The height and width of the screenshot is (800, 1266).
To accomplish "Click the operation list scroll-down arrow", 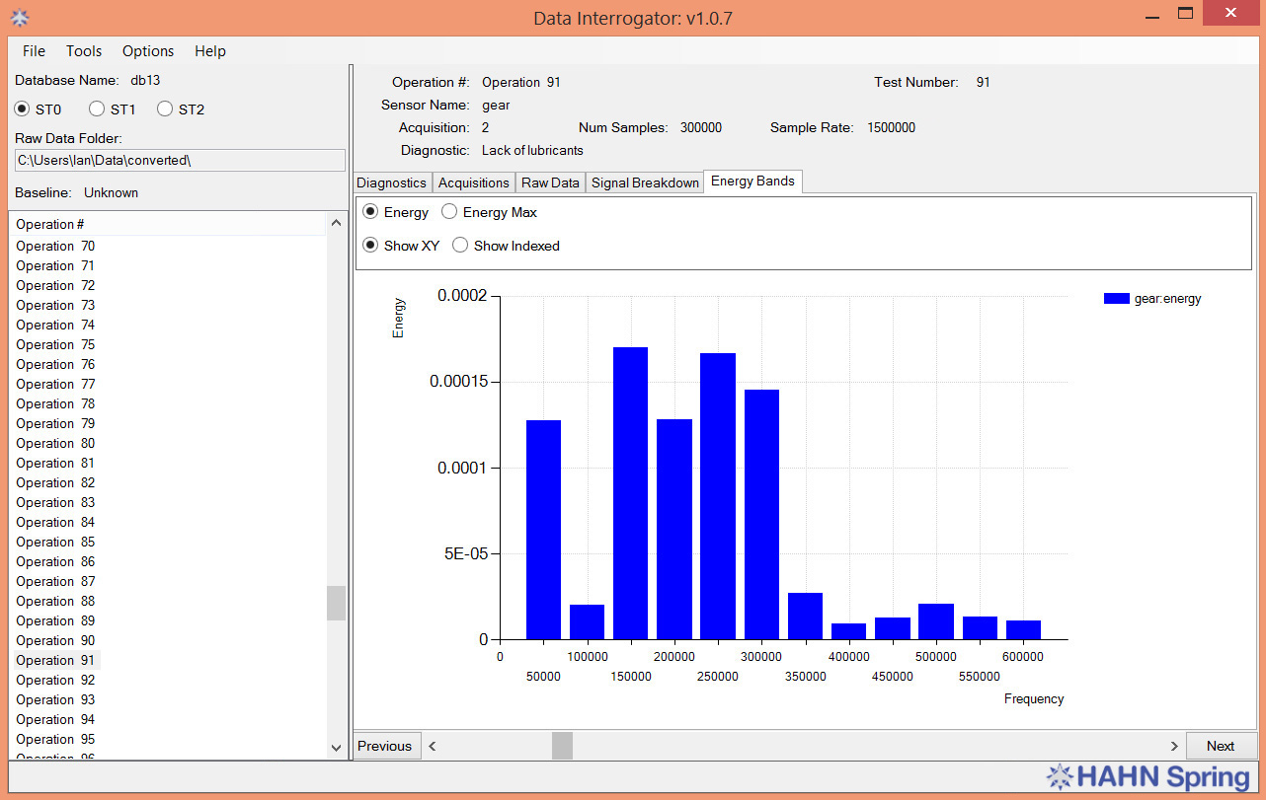I will click(337, 749).
